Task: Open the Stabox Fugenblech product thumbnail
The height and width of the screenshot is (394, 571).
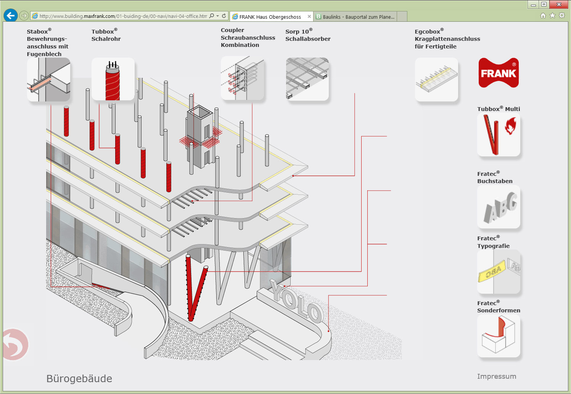Action: click(x=48, y=80)
